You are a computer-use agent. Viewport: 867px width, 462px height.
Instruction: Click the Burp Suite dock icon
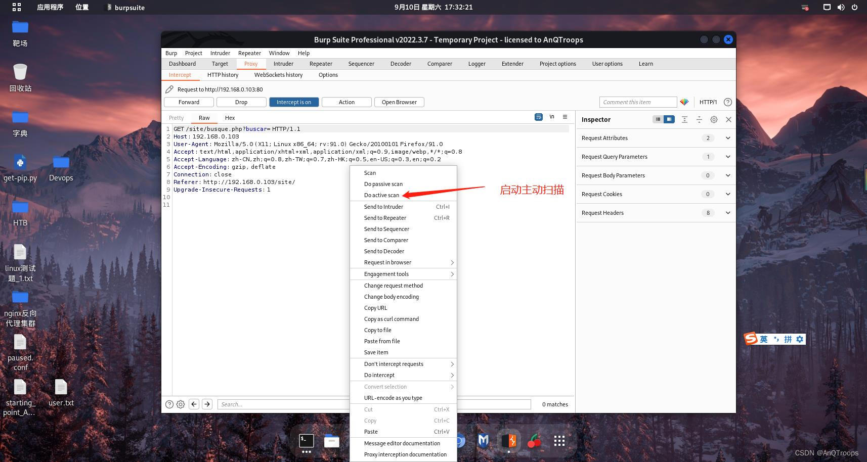(509, 441)
